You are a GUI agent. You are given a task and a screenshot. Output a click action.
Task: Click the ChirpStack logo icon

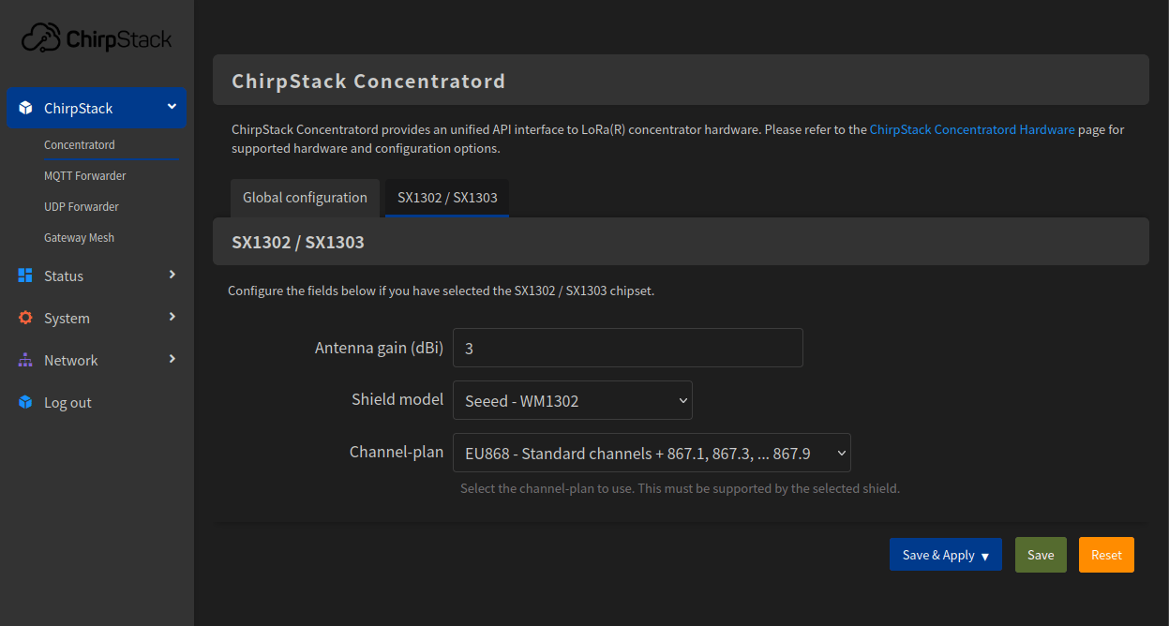click(41, 38)
